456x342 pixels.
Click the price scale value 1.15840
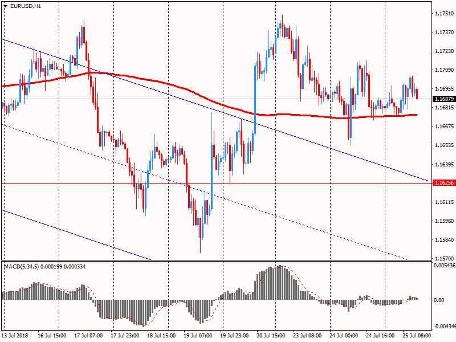click(444, 240)
